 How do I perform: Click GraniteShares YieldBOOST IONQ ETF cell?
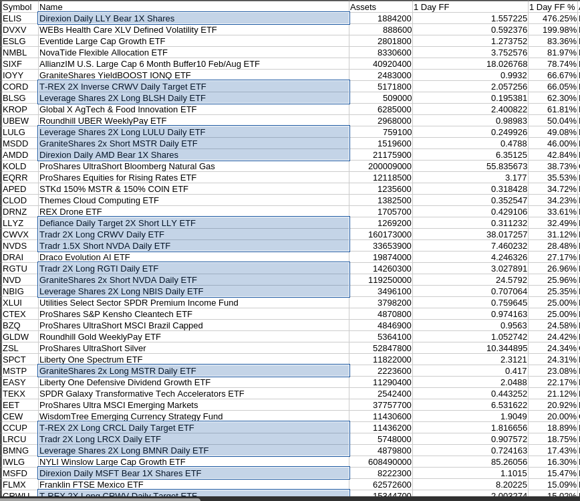(194, 76)
